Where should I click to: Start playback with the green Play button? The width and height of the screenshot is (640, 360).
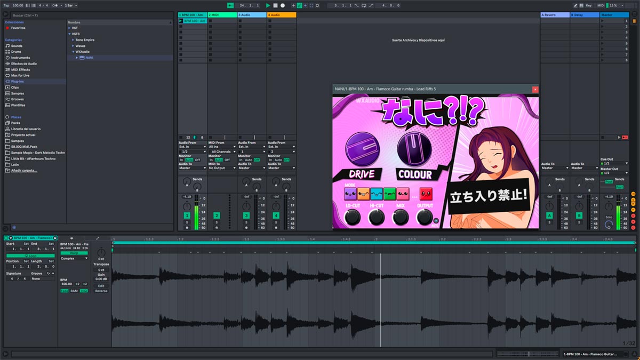click(268, 5)
